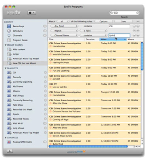
Task: Toggle record dot for Eleven Angry Jurors
Action: point(51,136)
